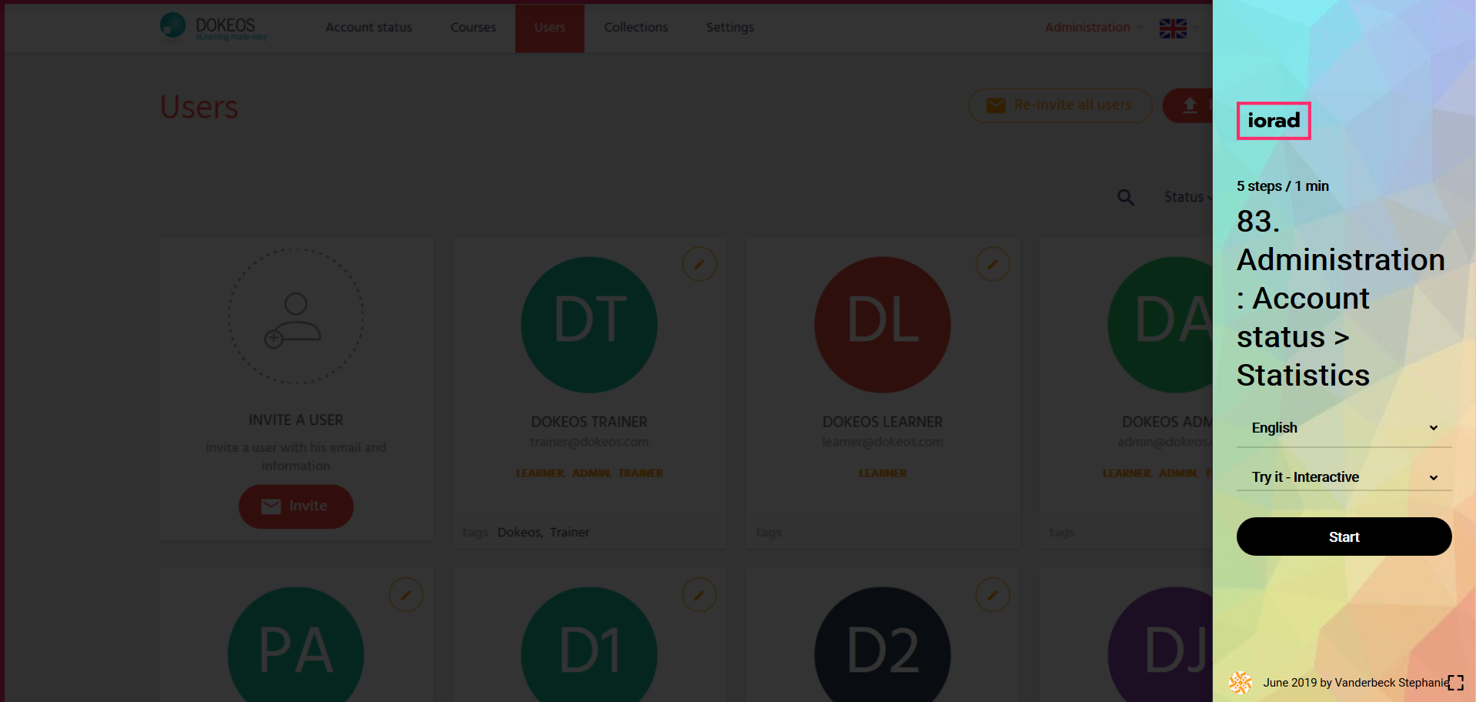The width and height of the screenshot is (1476, 702).
Task: Open the English language dropdown
Action: [x=1343, y=428]
